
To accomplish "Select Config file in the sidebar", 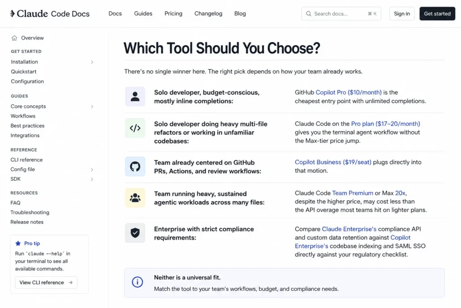I will 23,169.
